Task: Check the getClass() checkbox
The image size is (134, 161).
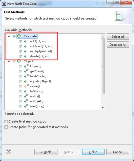Action: point(20,71)
